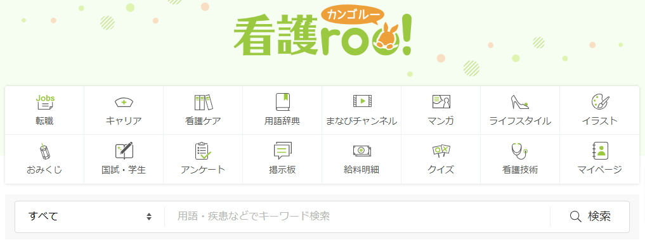The width and height of the screenshot is (645, 240).
Task: Select the 看護ケア menu label
Action: click(203, 121)
